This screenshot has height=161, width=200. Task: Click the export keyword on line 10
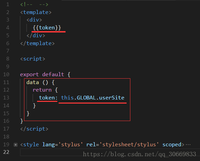coord(30,75)
